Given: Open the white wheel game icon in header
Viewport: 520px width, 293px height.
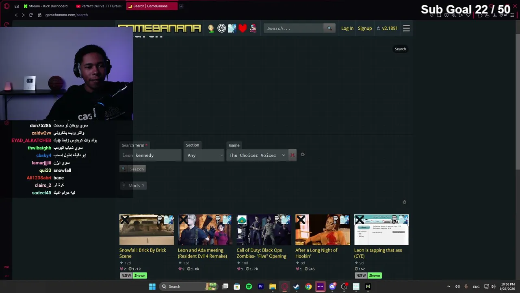Looking at the screenshot, I should click(x=221, y=28).
